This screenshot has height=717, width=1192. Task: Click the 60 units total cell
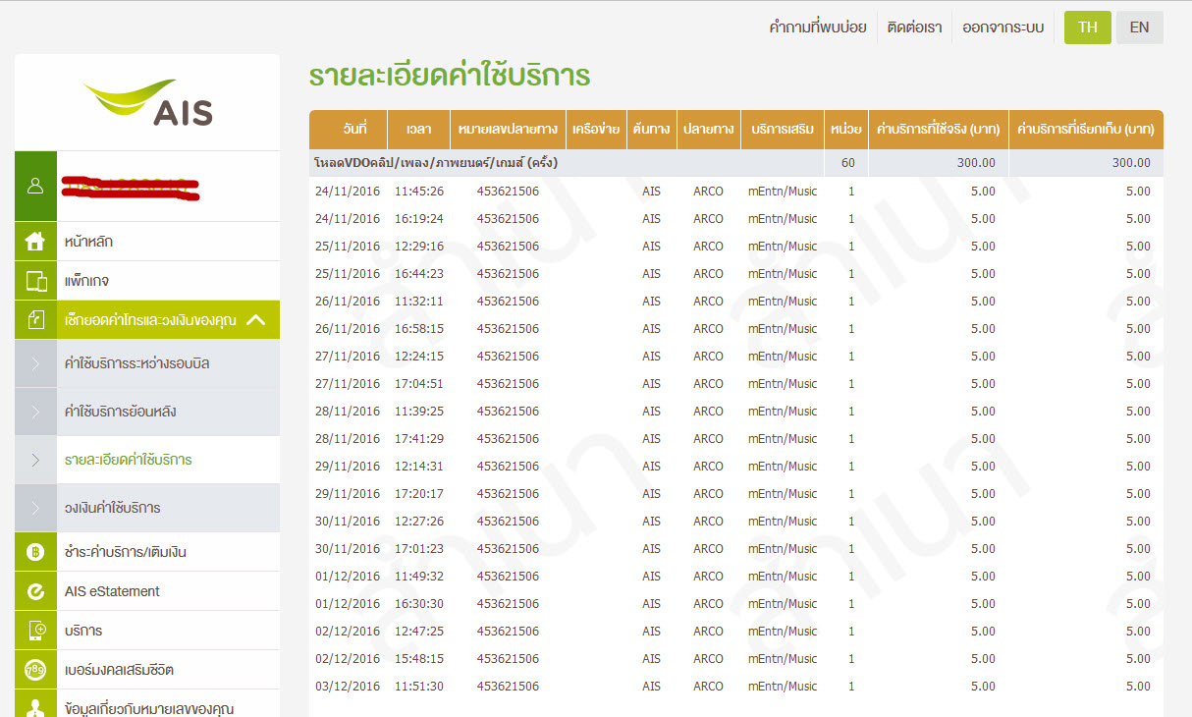847,163
